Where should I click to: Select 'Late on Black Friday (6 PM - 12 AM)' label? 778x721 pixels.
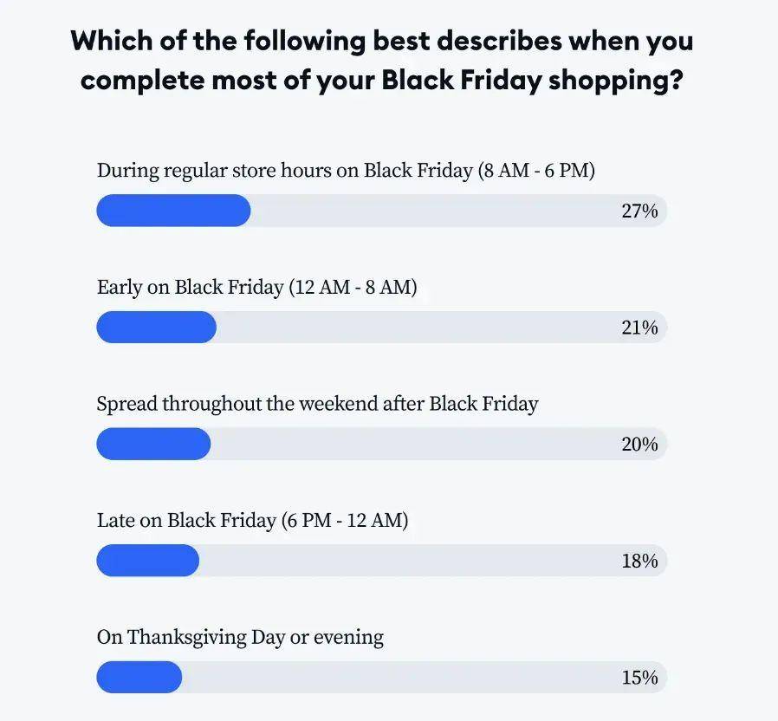click(x=253, y=521)
